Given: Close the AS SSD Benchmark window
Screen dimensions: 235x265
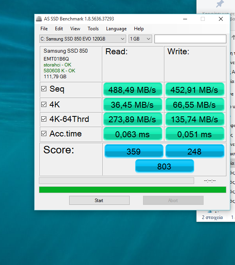Looking at the screenshot, I should click(x=221, y=19).
